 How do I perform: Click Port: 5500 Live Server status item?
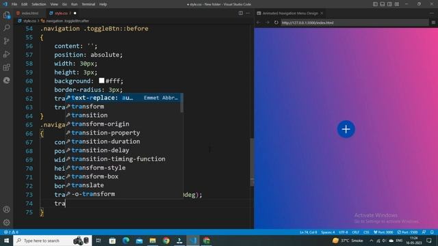tap(408, 232)
